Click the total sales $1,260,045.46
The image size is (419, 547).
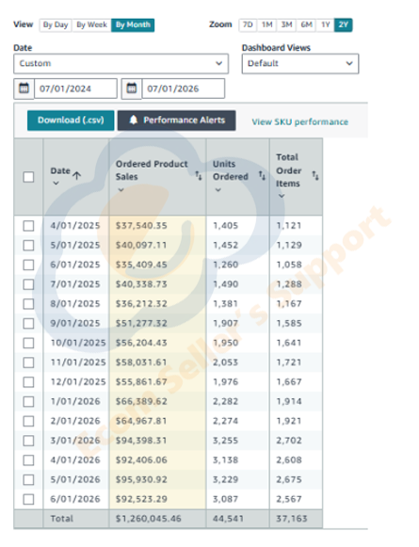[x=148, y=519]
